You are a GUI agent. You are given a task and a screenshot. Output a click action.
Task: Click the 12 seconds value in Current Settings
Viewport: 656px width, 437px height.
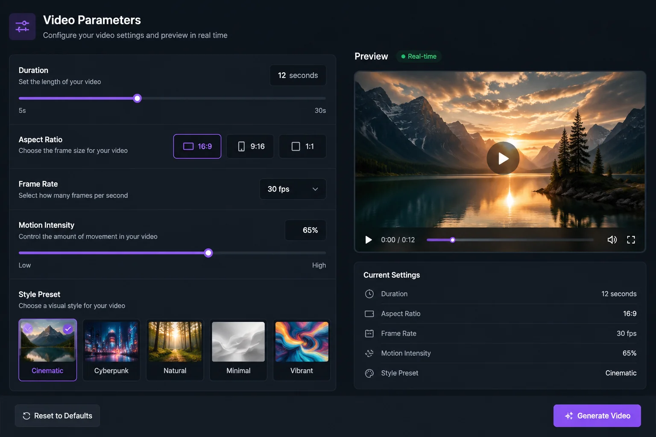[619, 294]
